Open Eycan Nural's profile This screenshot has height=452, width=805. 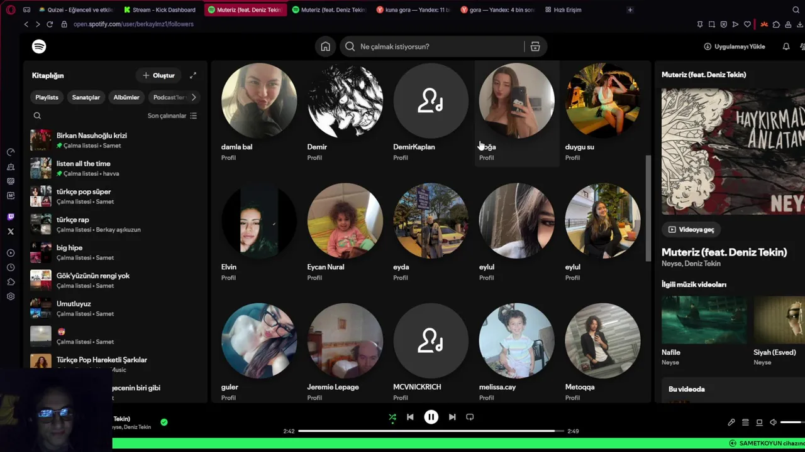point(345,233)
